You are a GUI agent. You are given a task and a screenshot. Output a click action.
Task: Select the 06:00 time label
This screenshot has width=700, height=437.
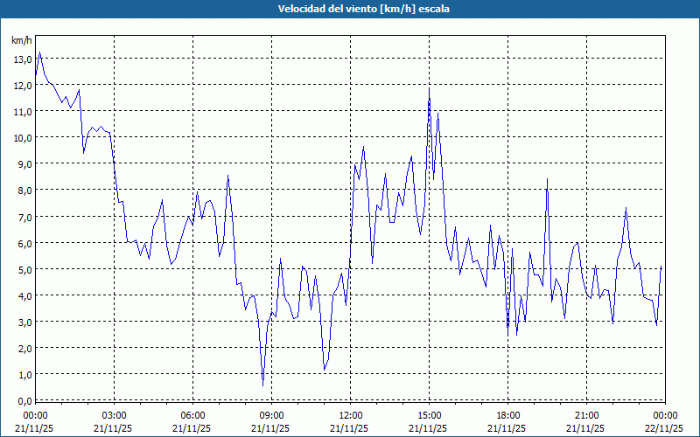coord(192,415)
